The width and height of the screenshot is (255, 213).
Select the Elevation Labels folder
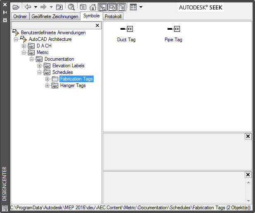pyautogui.click(x=68, y=66)
